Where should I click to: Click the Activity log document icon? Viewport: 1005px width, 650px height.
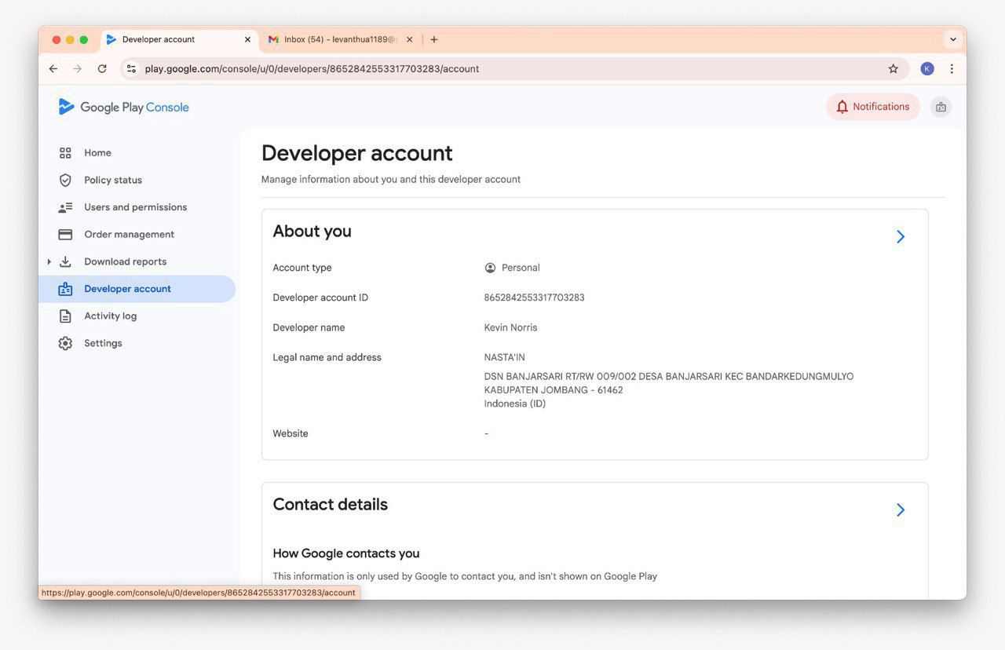65,316
